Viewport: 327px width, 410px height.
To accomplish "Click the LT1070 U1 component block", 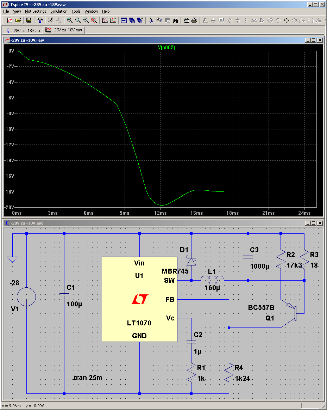I will [139, 299].
